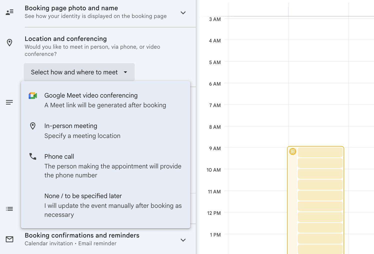Select Google Meet video conferencing option
374x254 pixels.
coord(91,95)
